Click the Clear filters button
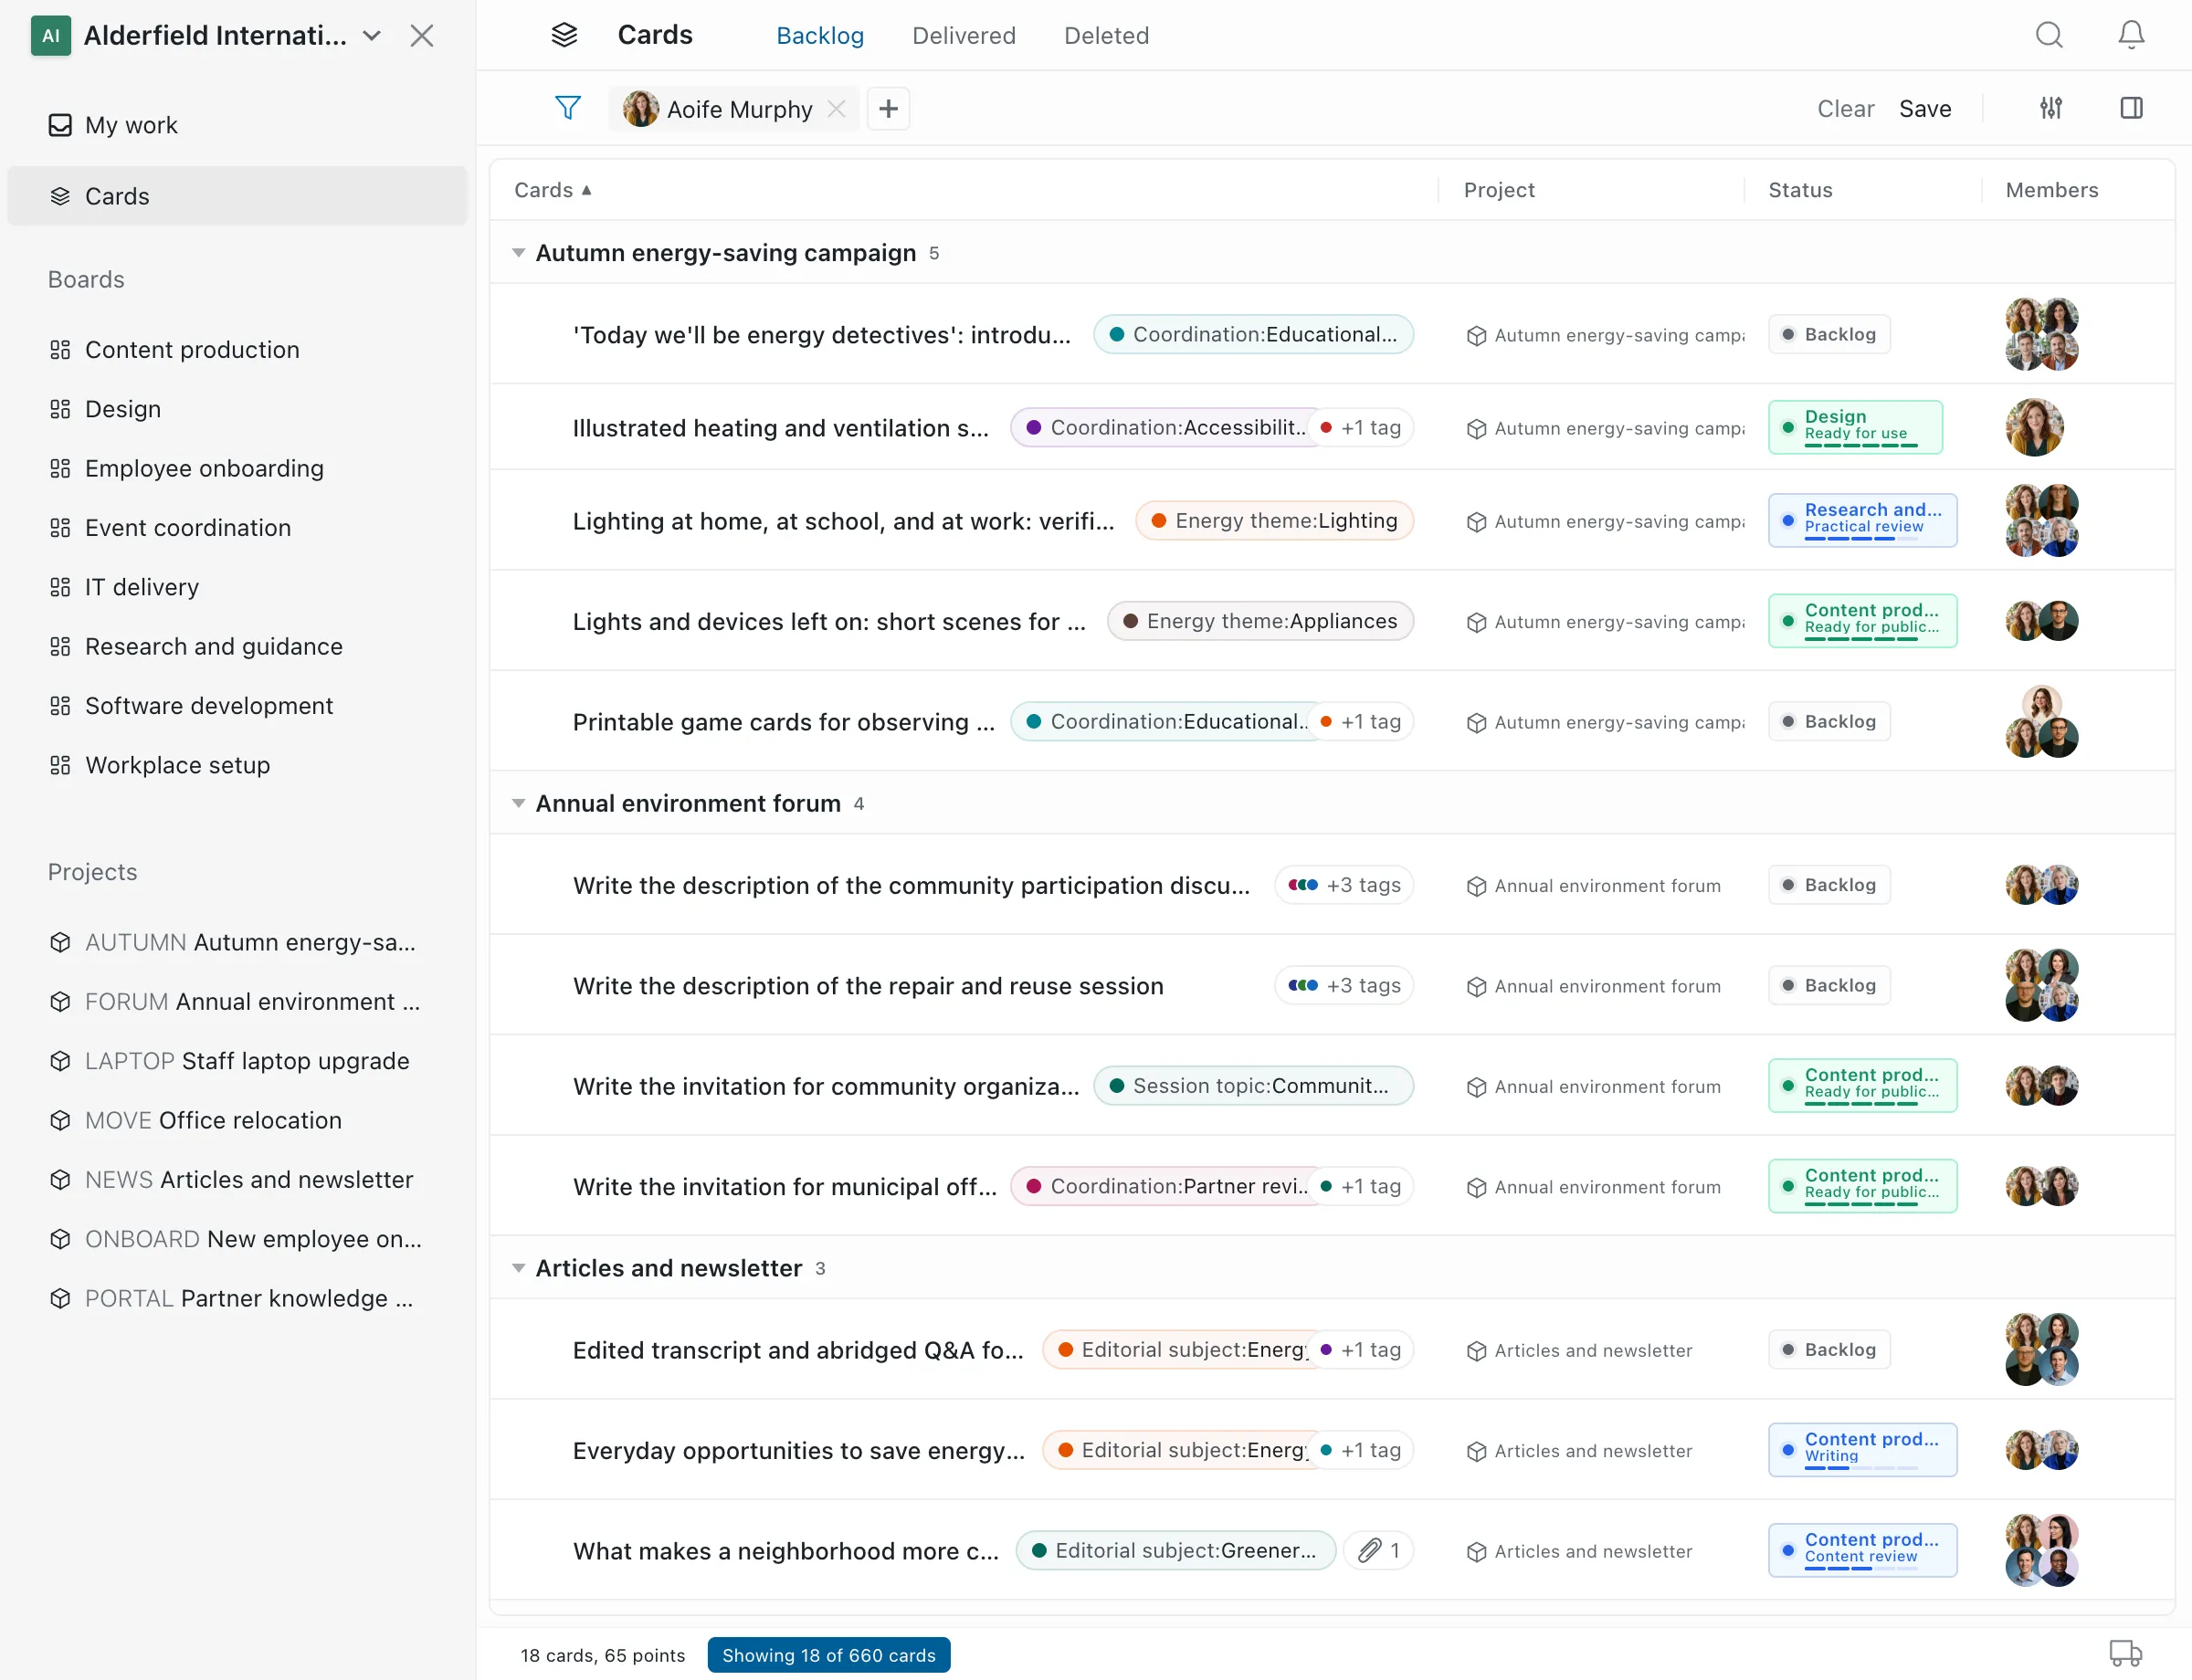Image resolution: width=2192 pixels, height=1680 pixels. pos(1845,109)
